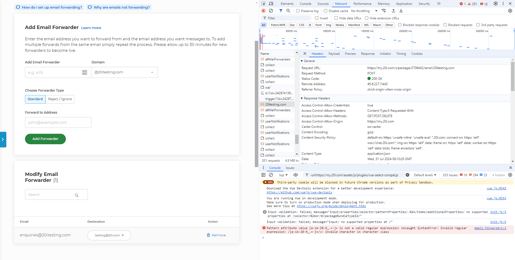Enable Disable cache checkbox

[326, 11]
